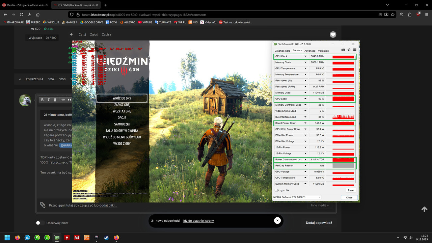Open the PUREPC bookmark

coord(33,22)
